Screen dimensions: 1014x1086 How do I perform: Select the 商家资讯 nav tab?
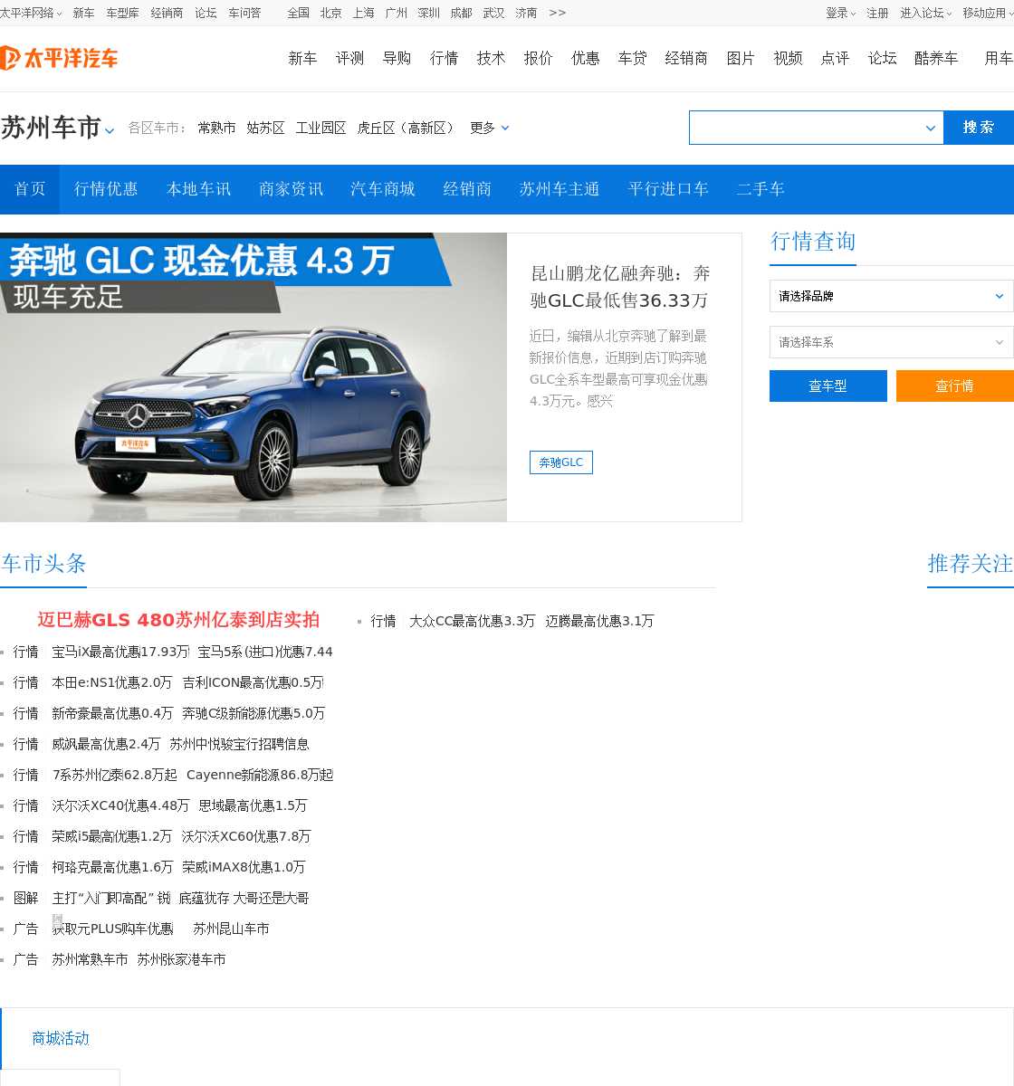[291, 189]
